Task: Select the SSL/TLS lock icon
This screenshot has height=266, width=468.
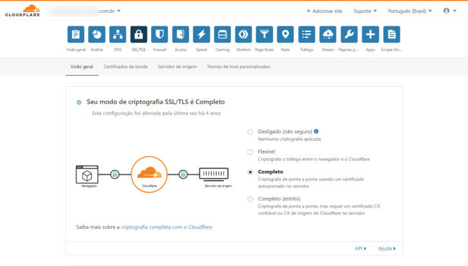Action: [x=139, y=35]
